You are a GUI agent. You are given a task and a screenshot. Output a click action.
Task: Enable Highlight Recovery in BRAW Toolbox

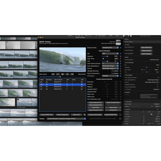coord(112,71)
